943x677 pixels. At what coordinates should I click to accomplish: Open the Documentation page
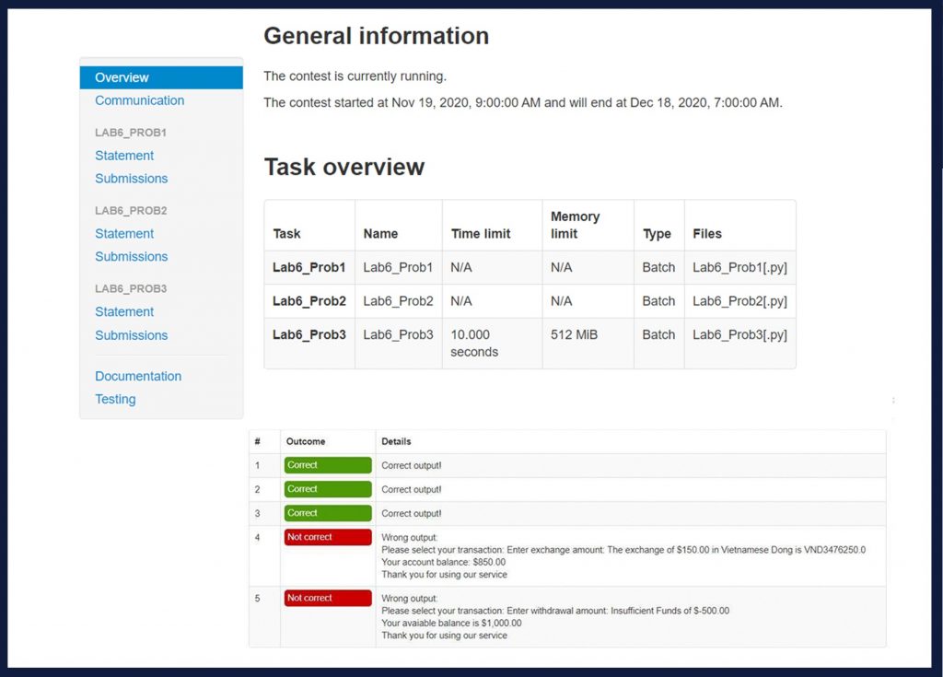(x=138, y=376)
